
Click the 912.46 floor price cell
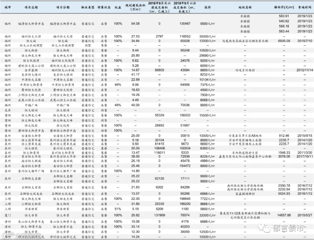pos(284,136)
